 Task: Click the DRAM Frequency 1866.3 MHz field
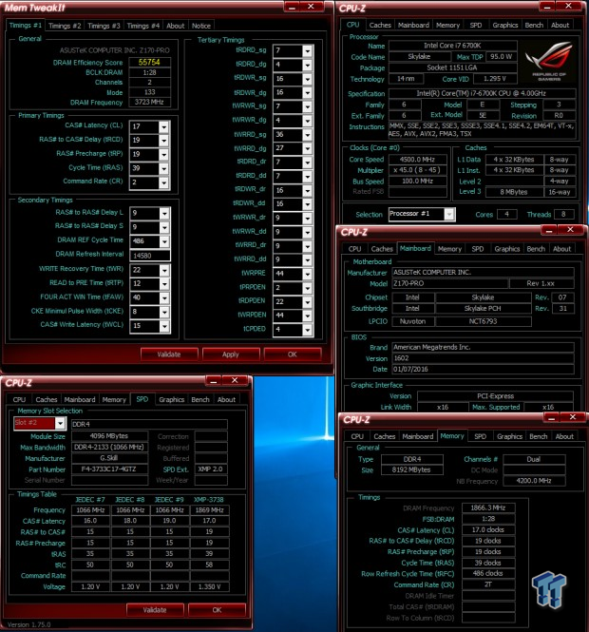(x=488, y=508)
